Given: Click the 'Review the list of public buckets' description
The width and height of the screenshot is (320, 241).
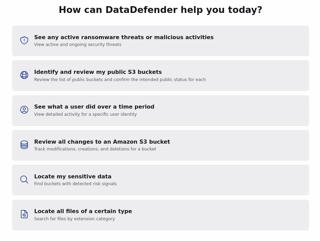Looking at the screenshot, I should tap(120, 80).
